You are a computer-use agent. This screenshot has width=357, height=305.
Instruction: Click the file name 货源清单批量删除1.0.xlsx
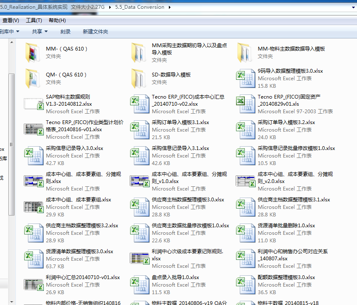point(286,226)
